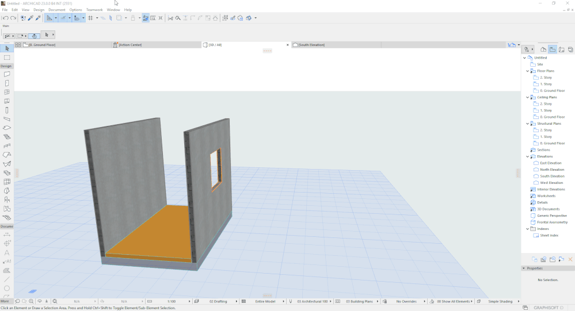Select the Text tool in Document toolbox
Screen dimensions: 575x311
coord(7,252)
